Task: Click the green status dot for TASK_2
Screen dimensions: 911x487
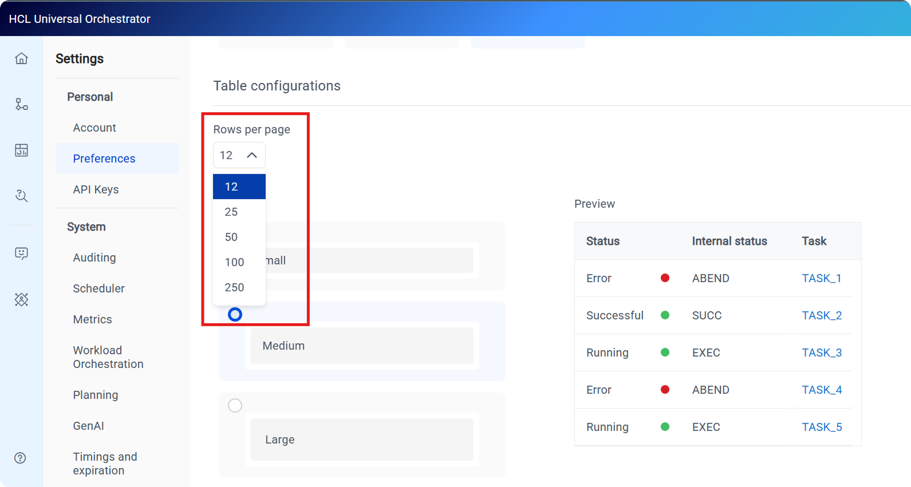Action: point(665,315)
